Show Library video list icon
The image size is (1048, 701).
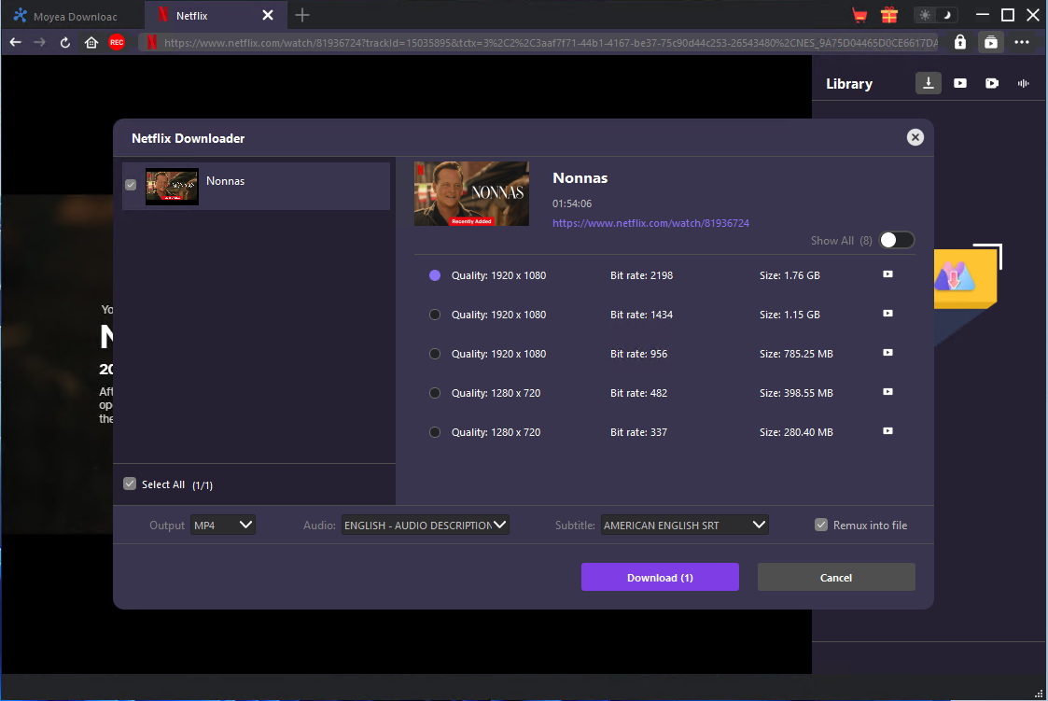click(959, 83)
